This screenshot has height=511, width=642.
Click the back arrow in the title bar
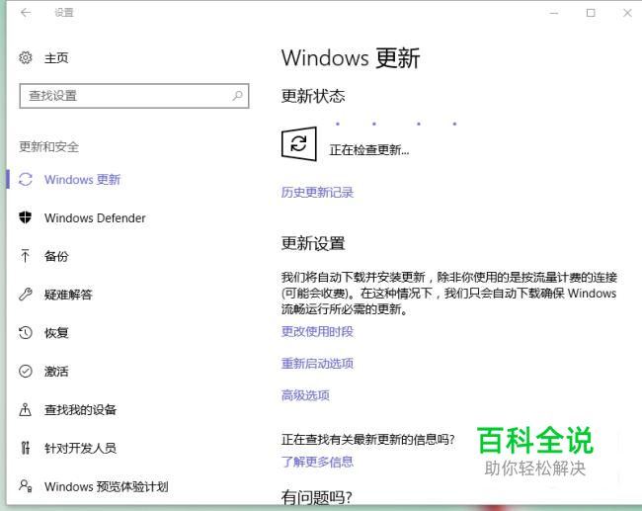point(26,13)
